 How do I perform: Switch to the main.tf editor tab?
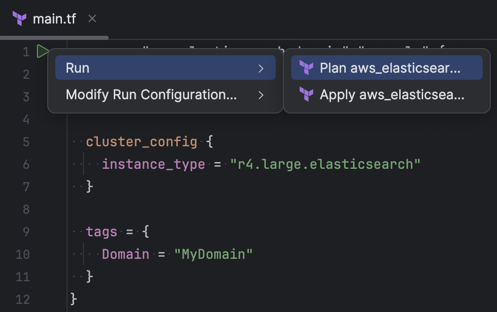pyautogui.click(x=54, y=19)
